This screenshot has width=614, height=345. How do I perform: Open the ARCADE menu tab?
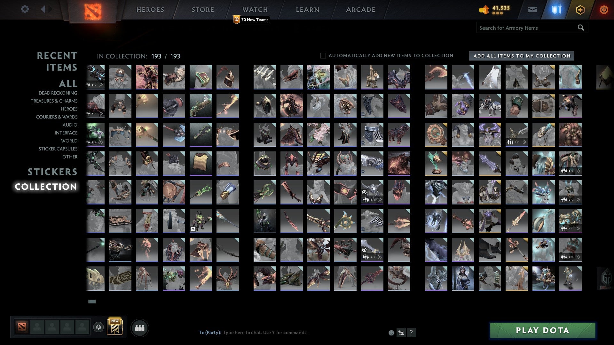(x=360, y=9)
